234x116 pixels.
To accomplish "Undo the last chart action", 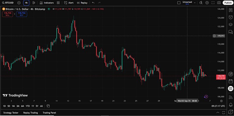I will (93, 3).
